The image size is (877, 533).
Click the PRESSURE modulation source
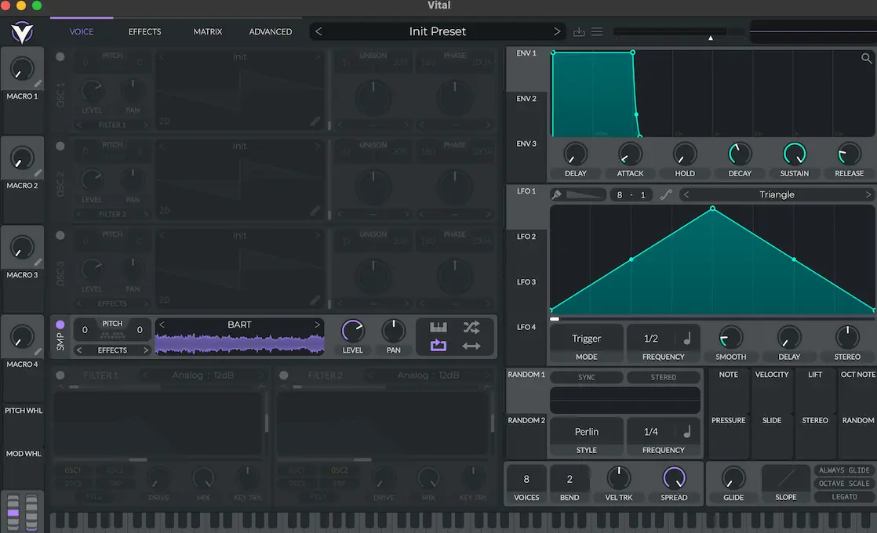pyautogui.click(x=728, y=420)
